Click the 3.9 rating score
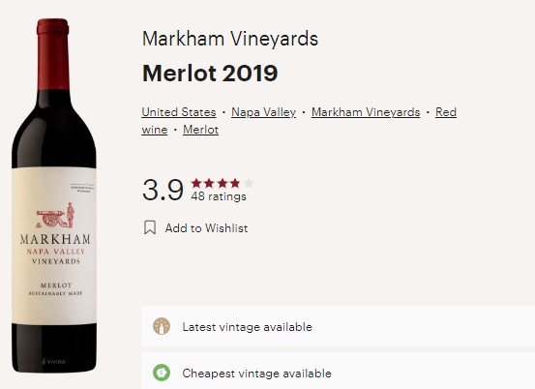 click(163, 190)
